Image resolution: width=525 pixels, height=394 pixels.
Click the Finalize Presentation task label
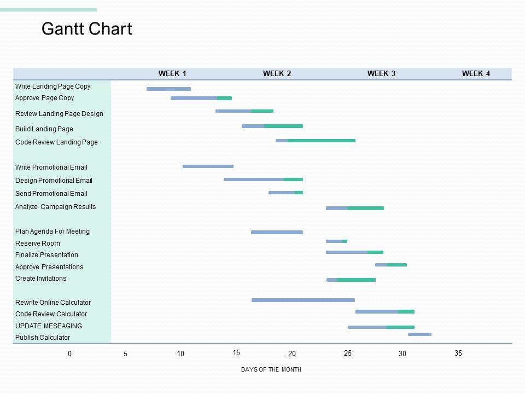click(x=46, y=255)
